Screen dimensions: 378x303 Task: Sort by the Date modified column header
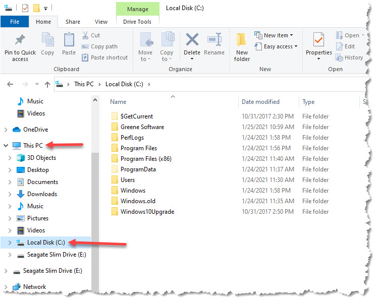click(260, 102)
